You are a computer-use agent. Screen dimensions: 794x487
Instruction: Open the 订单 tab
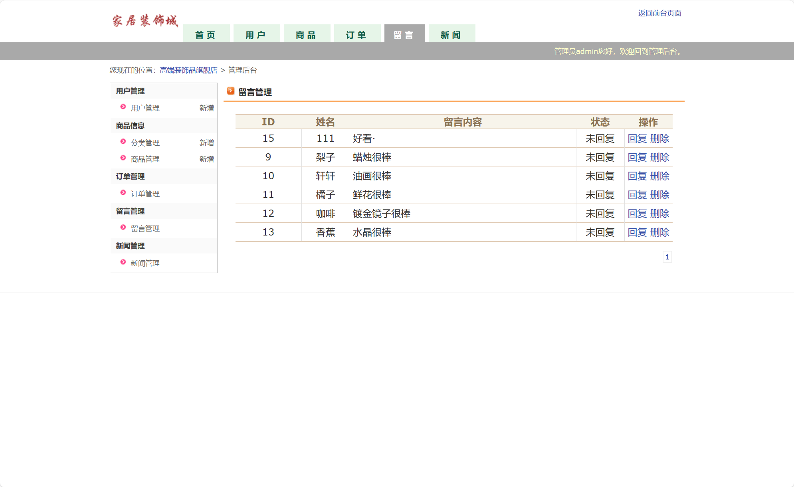coord(357,34)
